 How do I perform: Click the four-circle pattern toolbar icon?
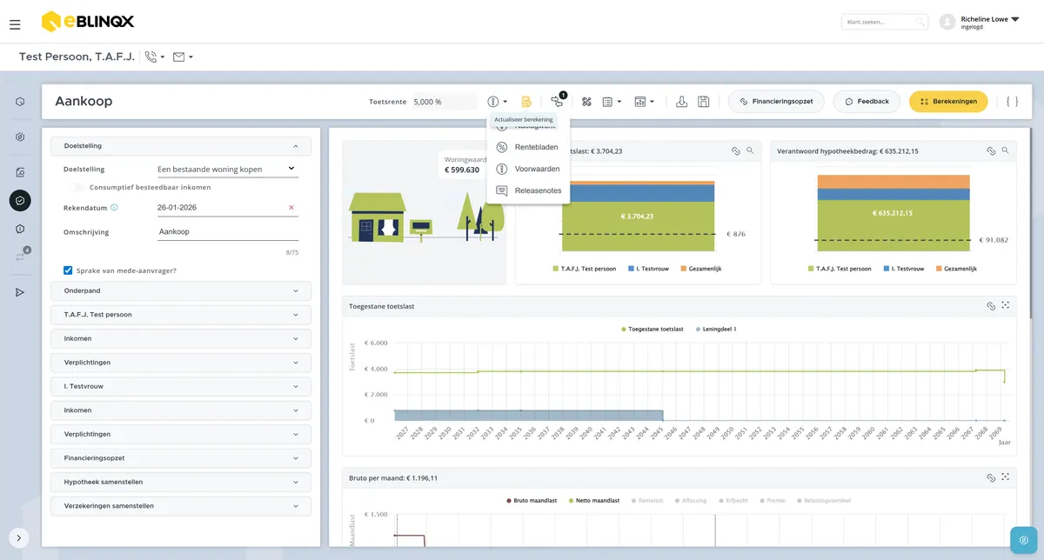[x=586, y=102]
